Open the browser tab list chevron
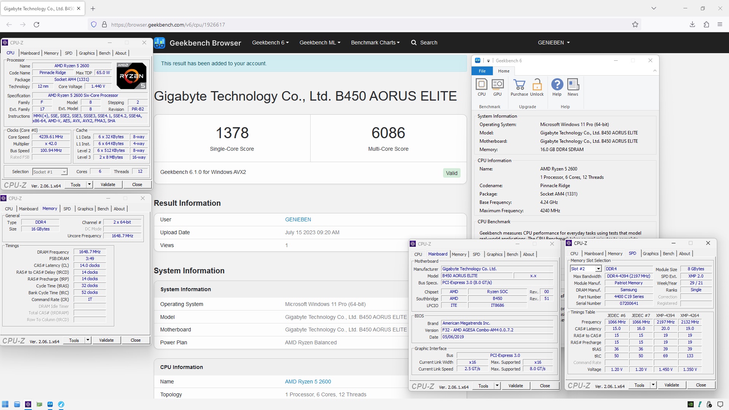 coord(654,8)
